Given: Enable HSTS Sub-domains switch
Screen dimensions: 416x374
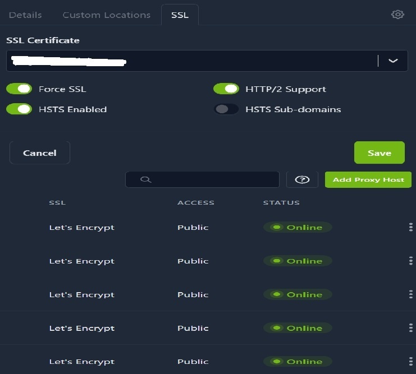Looking at the screenshot, I should pos(226,109).
